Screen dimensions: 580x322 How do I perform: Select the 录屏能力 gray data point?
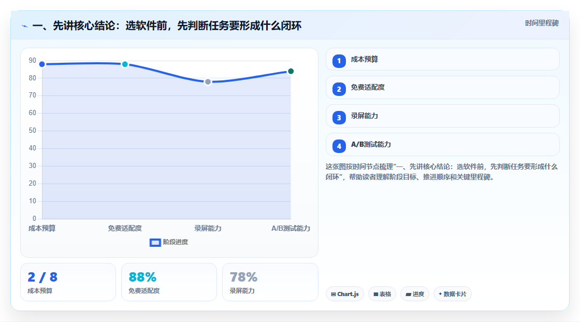coord(208,81)
